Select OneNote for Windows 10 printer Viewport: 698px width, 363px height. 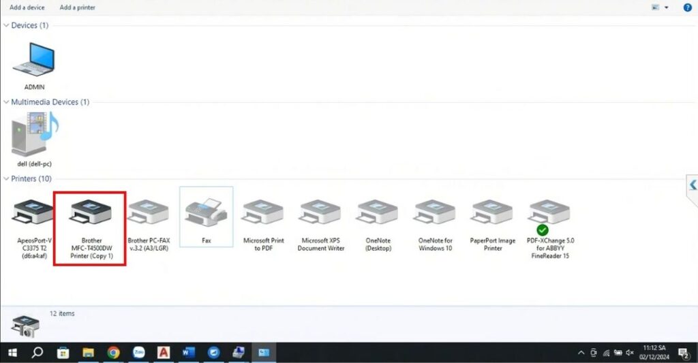click(435, 215)
